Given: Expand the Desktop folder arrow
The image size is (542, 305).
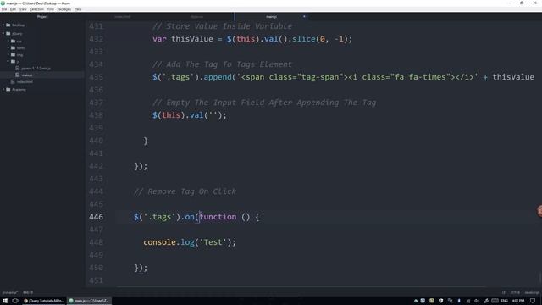Looking at the screenshot, I should coord(3,25).
